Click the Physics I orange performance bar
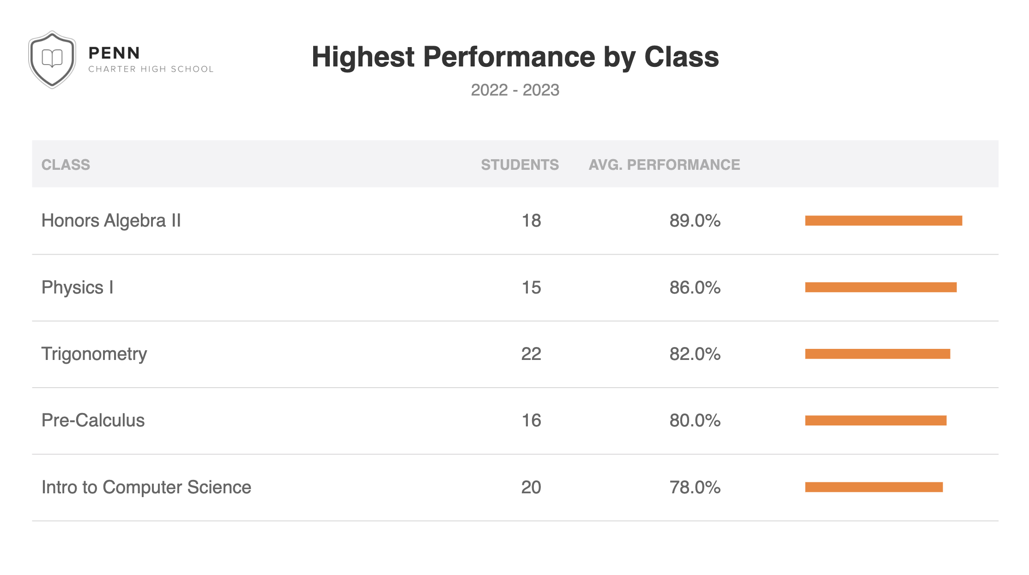 (880, 287)
